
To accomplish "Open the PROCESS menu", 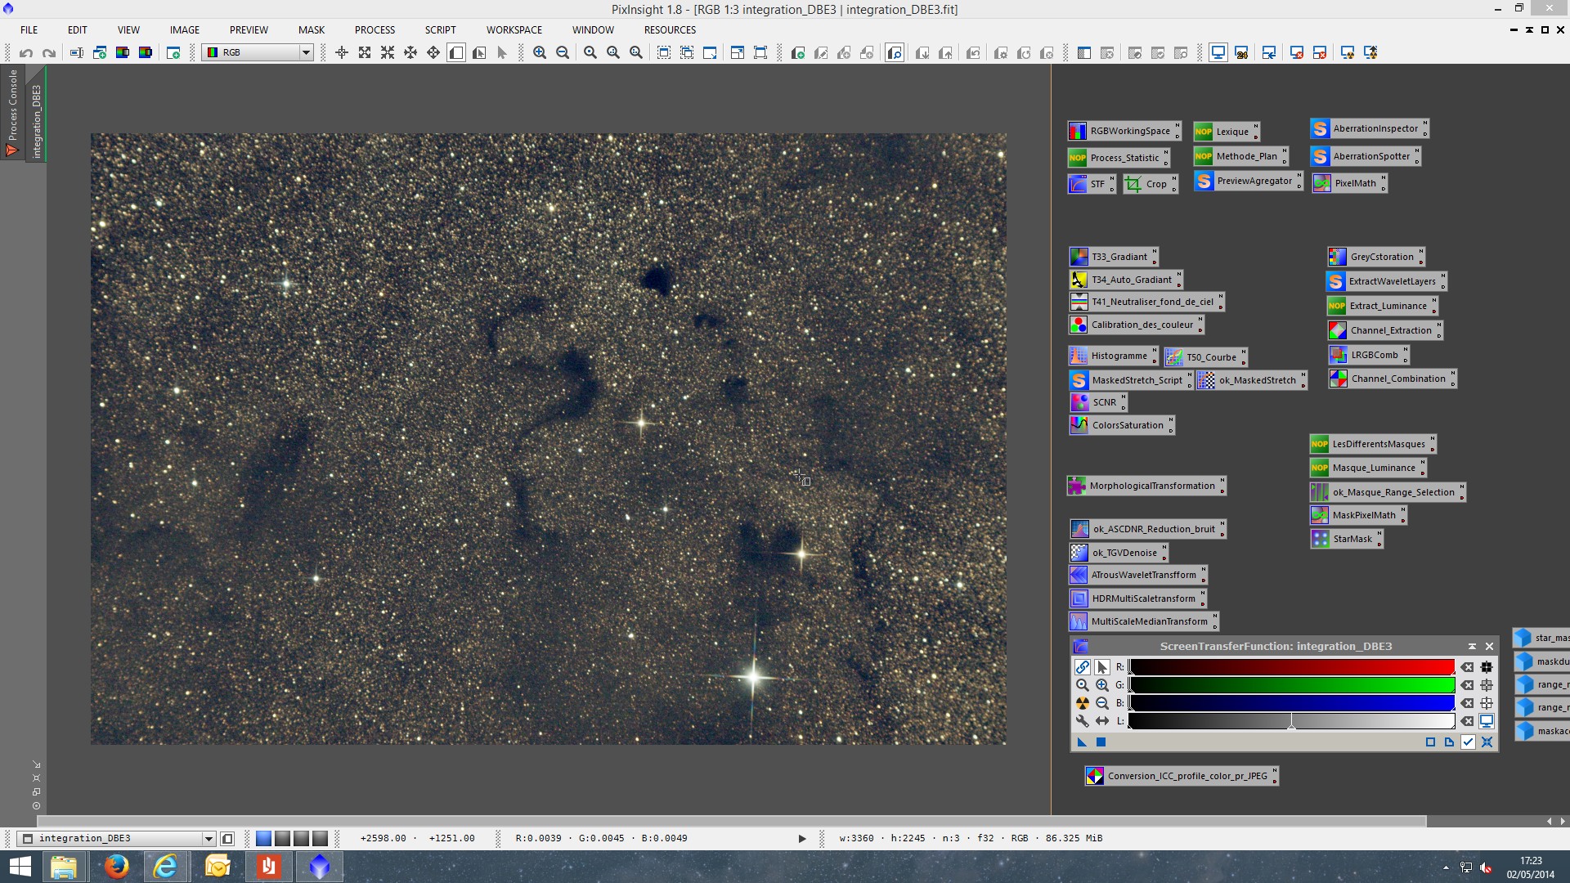I will [x=375, y=29].
